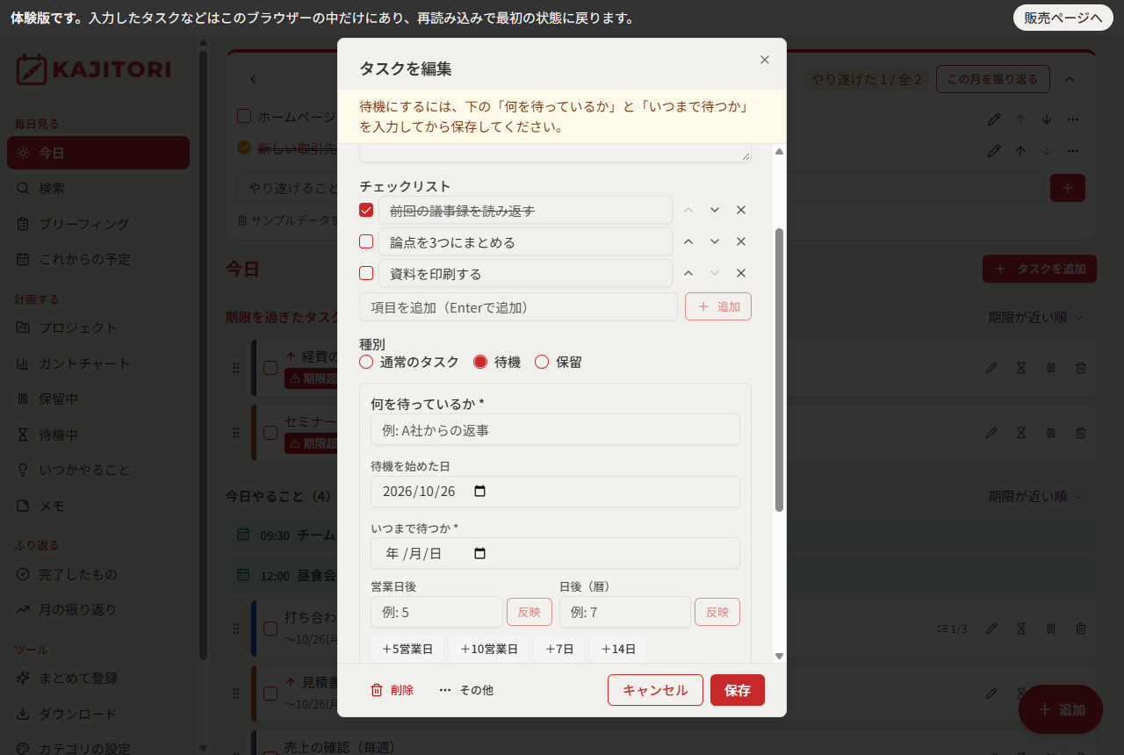Choose the 待機 radio option
The width and height of the screenshot is (1124, 755).
point(480,362)
